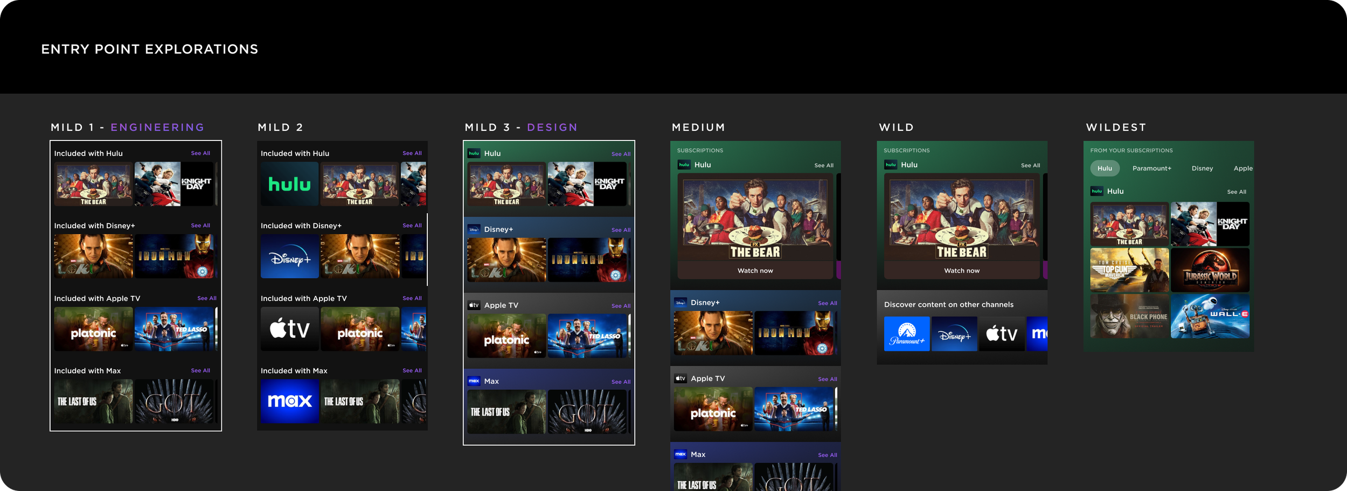
Task: Click small Disney+ icon in Mild 3 header
Action: tap(474, 229)
